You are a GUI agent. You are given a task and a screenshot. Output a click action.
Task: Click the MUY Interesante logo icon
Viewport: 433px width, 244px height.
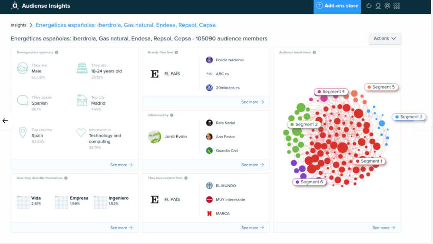pyautogui.click(x=209, y=199)
